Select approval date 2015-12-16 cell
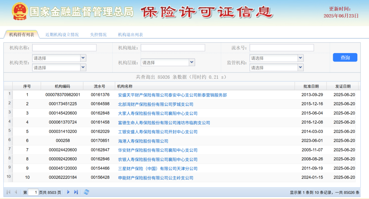The width and height of the screenshot is (369, 199). (312, 104)
